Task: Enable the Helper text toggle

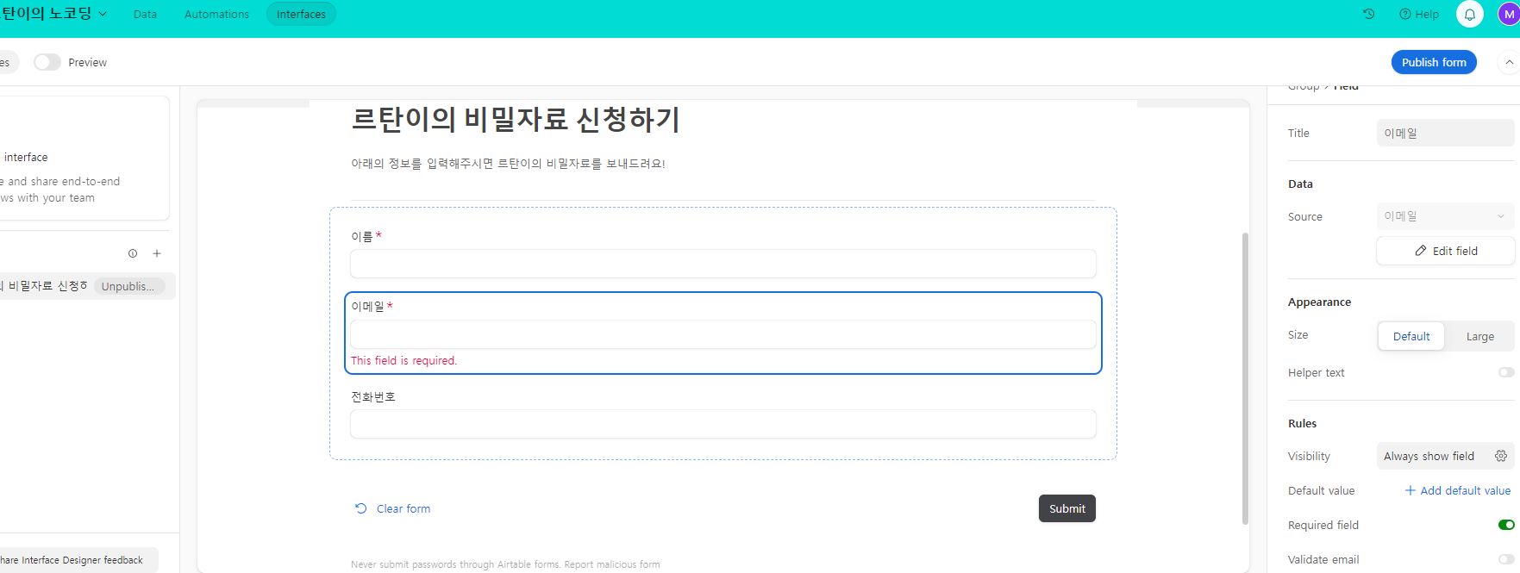Action: coord(1506,372)
